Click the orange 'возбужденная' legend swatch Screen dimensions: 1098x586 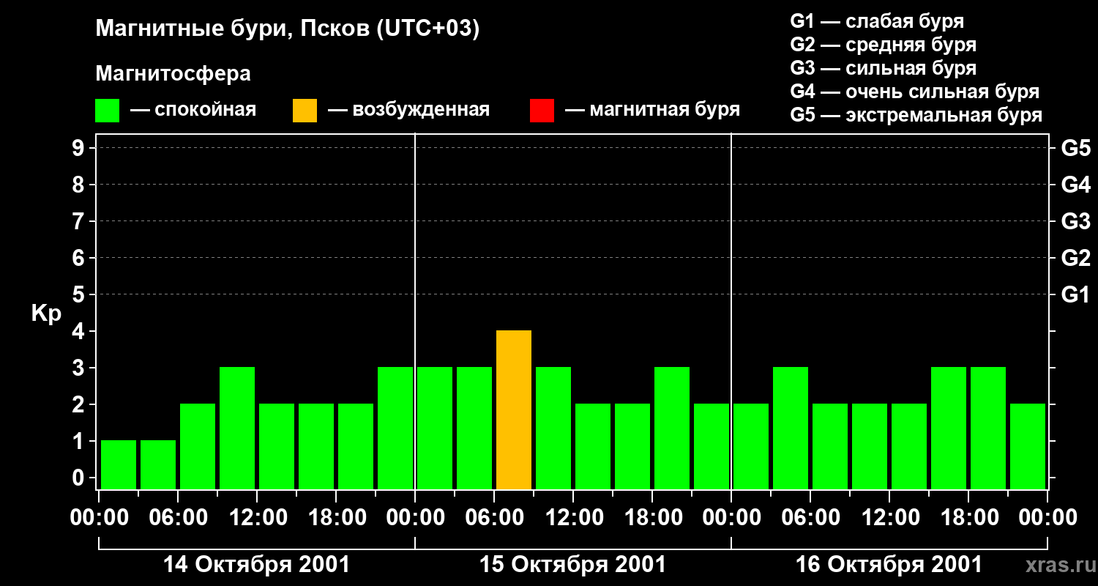pyautogui.click(x=305, y=111)
